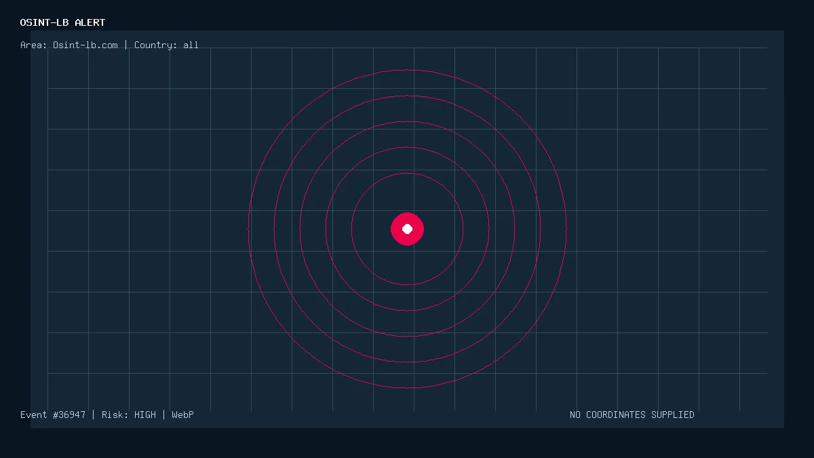The width and height of the screenshot is (814, 458).
Task: Click the 'Country: all' text
Action: [x=166, y=45]
